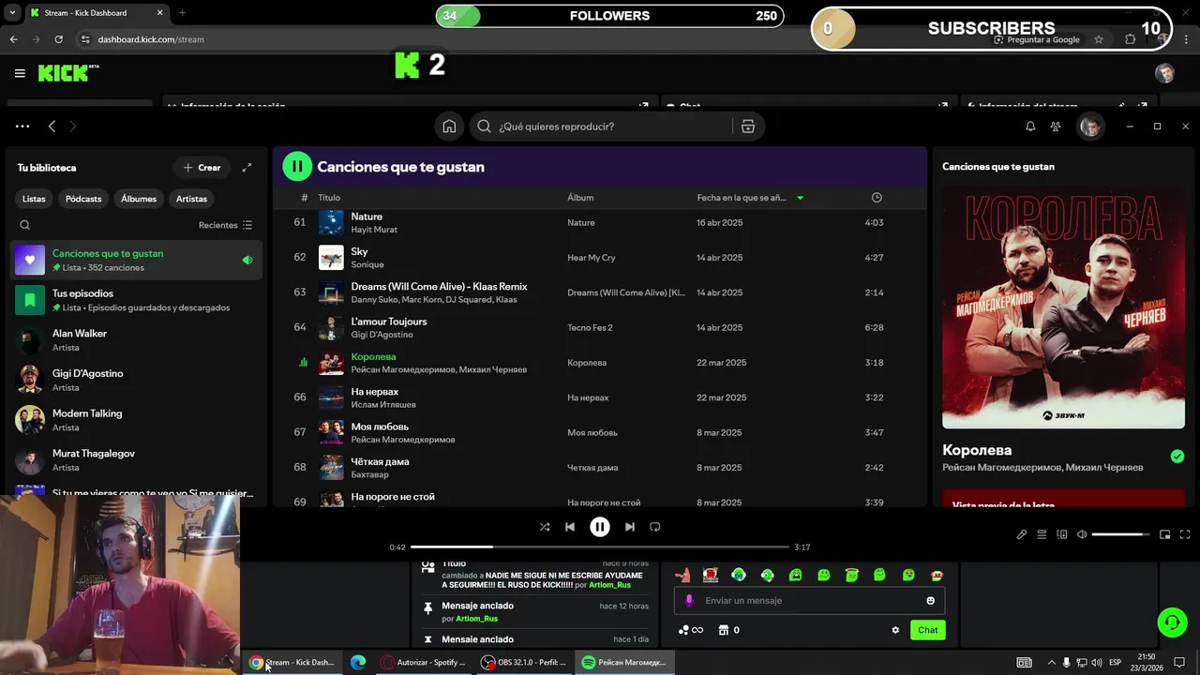
Task: Search within Tu biblioteca
Action: (25, 225)
